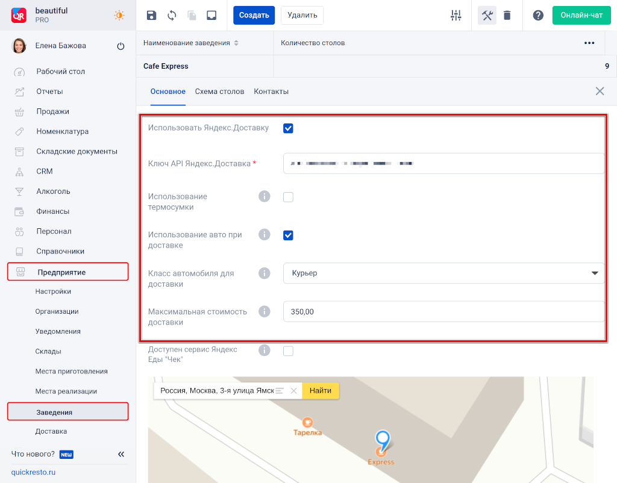The image size is (617, 483).
Task: Open help question mark icon
Action: click(538, 15)
